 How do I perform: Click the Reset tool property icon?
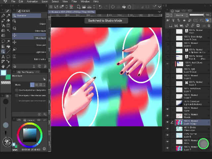click(x=39, y=114)
